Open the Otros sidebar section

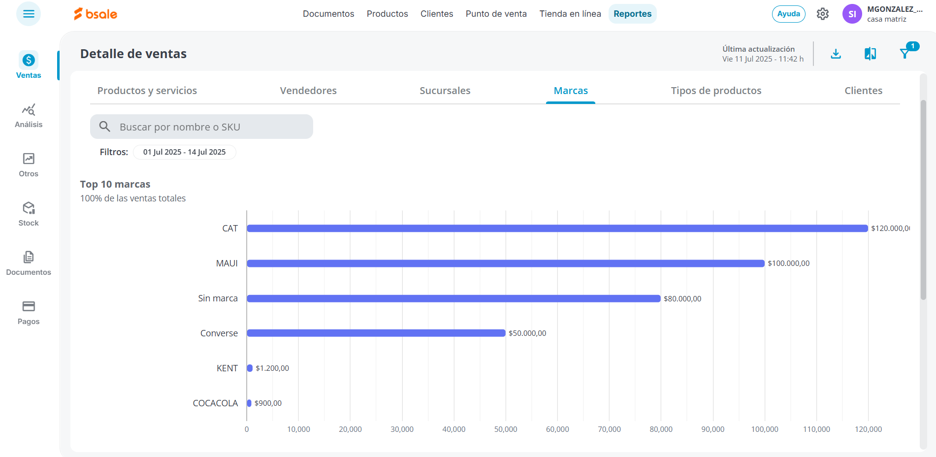click(x=29, y=165)
